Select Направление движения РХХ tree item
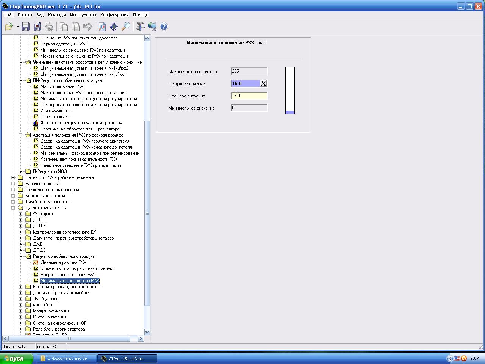 (x=68, y=275)
